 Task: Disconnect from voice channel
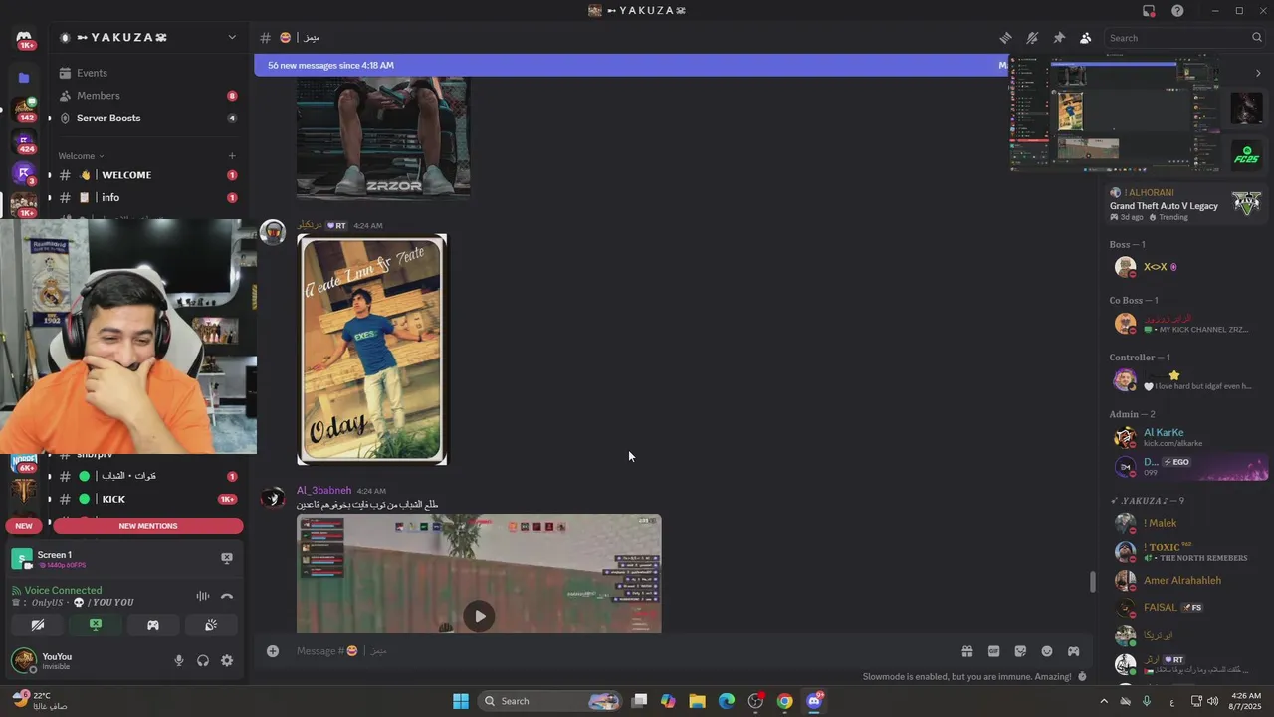point(227,597)
